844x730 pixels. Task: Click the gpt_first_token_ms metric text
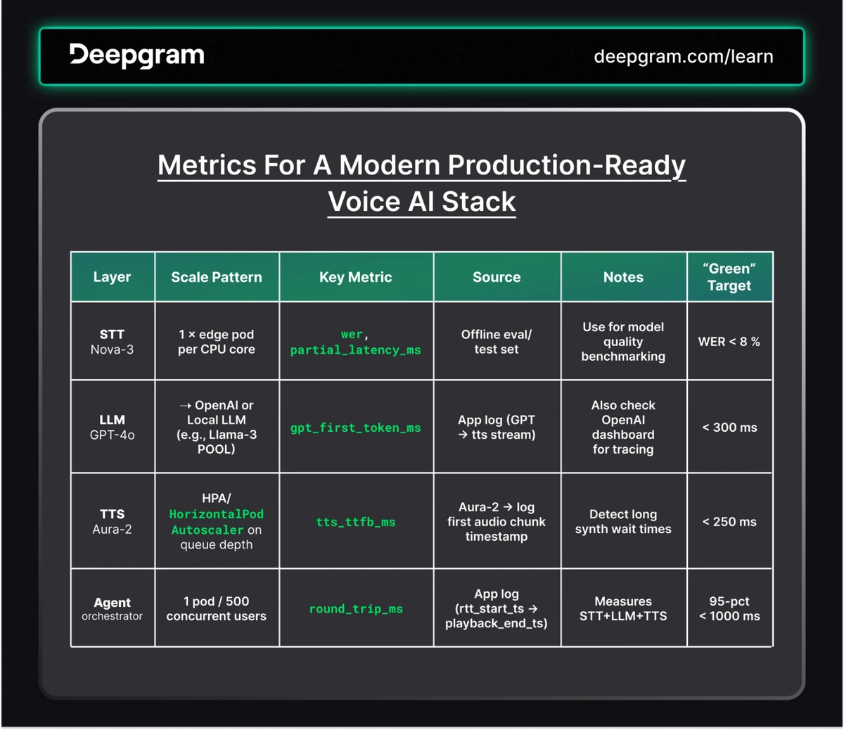(356, 427)
